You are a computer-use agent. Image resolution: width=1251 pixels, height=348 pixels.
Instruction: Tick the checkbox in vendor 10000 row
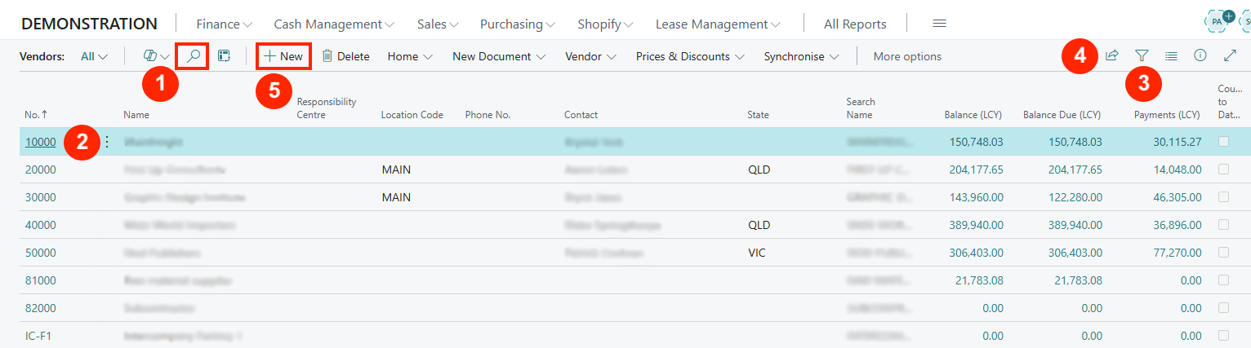[x=1223, y=142]
